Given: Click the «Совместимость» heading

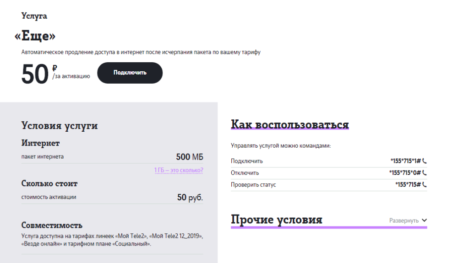Looking at the screenshot, I should (x=52, y=225).
